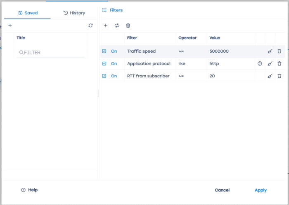
Task: Toggle the RTT from subscriber checkbox
Action: (x=104, y=76)
